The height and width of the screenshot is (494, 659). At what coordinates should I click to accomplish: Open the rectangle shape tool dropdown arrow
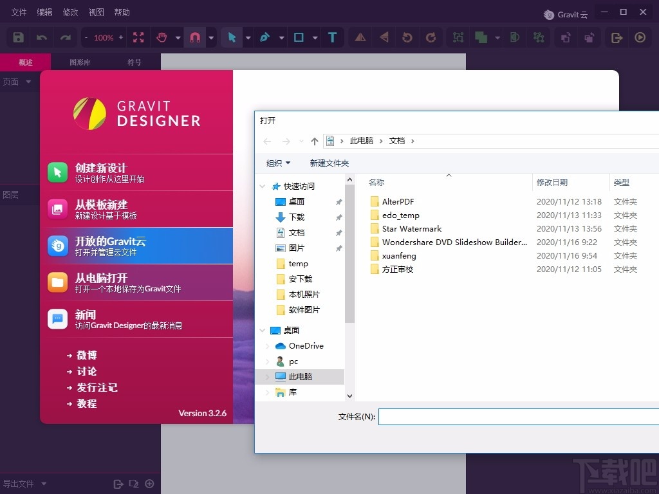(315, 38)
